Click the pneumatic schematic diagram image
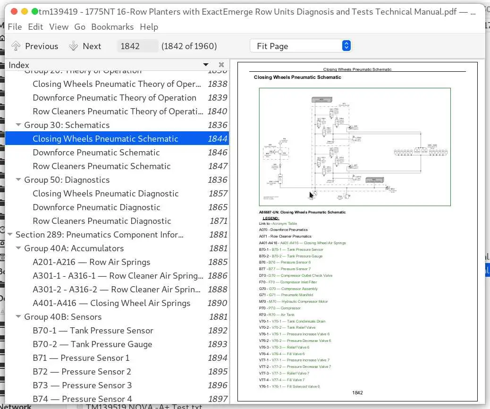This screenshot has height=409, width=490. tap(355, 147)
